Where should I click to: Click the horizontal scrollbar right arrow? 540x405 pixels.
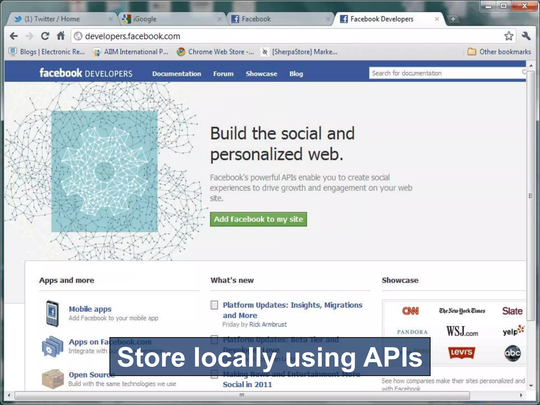(x=521, y=395)
